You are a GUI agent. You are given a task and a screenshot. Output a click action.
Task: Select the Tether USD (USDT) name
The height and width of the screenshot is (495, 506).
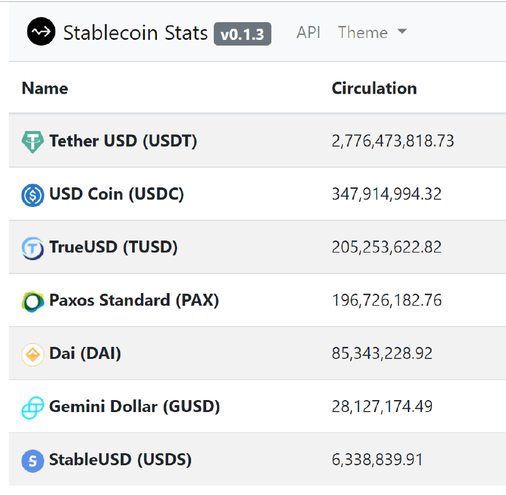[123, 141]
